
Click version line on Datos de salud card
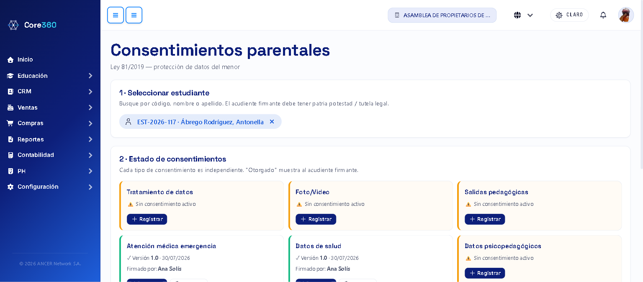[x=327, y=258]
